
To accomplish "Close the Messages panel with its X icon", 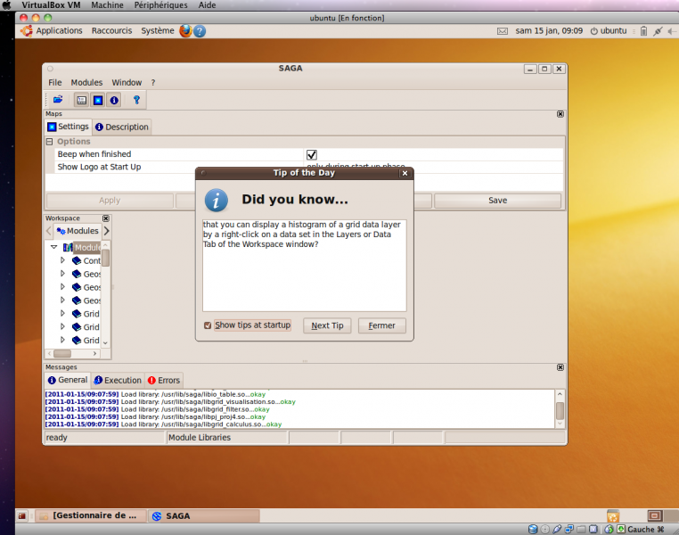I will (x=560, y=366).
